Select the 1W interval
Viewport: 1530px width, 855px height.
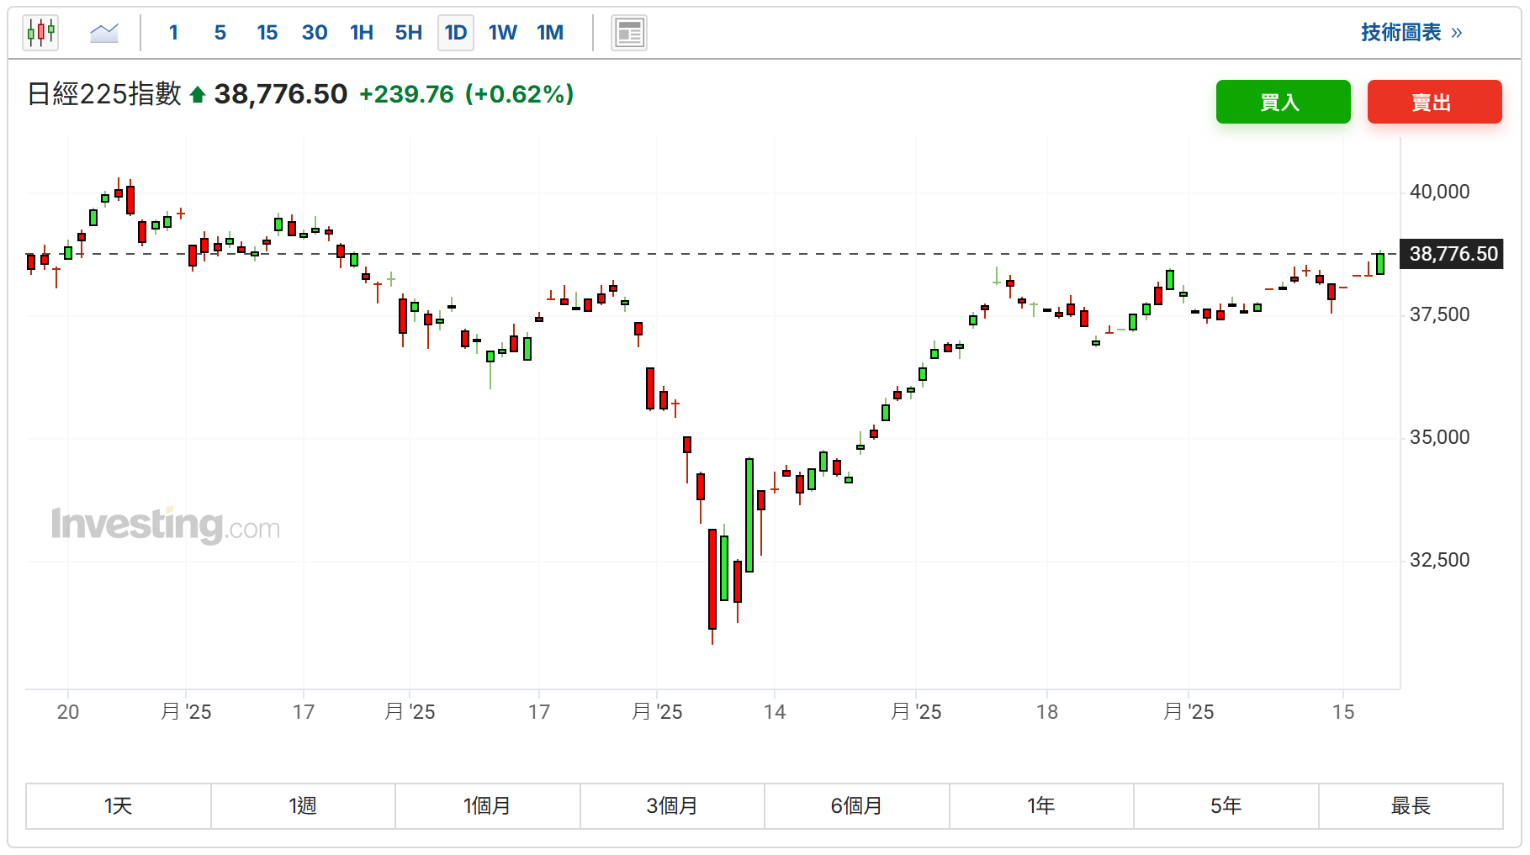pos(503,33)
